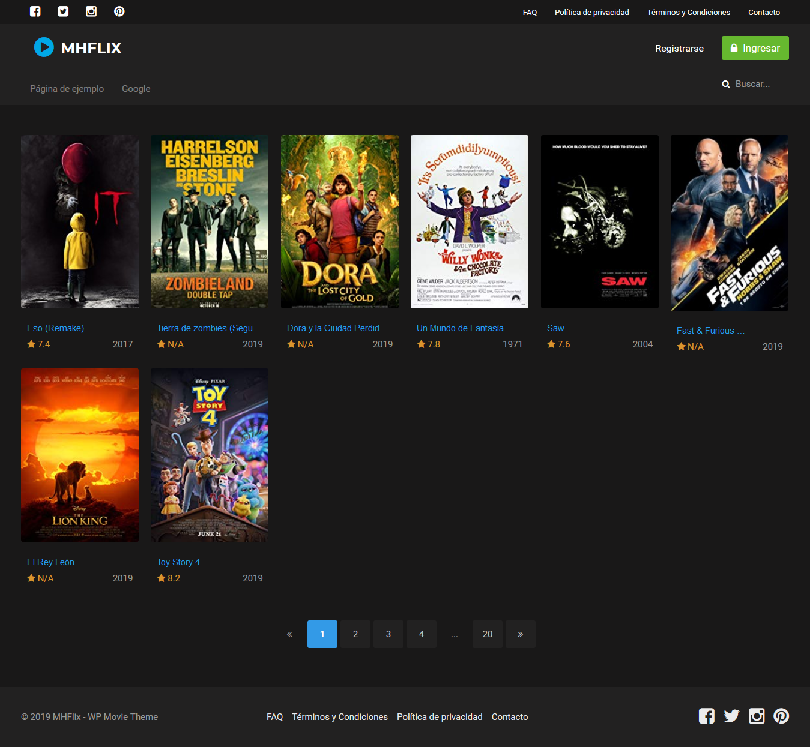Open the Twitter icon in top bar
This screenshot has height=747, width=810.
click(63, 11)
